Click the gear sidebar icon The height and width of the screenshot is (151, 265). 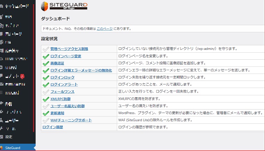coord(1,67)
